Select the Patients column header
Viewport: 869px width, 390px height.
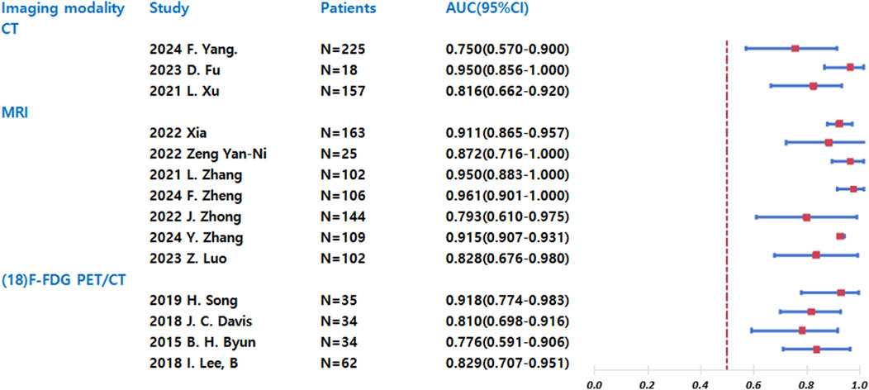[348, 9]
